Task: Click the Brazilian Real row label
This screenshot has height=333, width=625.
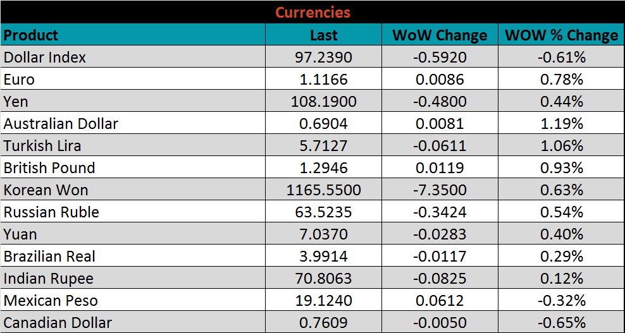Action: 50,257
